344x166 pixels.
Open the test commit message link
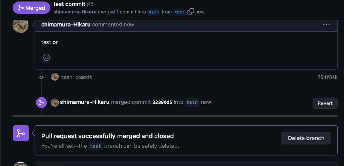[77, 77]
